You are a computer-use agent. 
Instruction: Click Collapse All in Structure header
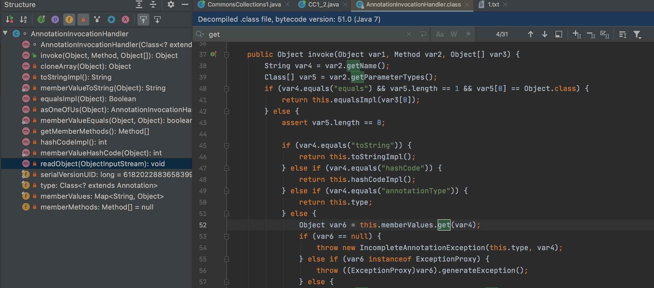153,4
